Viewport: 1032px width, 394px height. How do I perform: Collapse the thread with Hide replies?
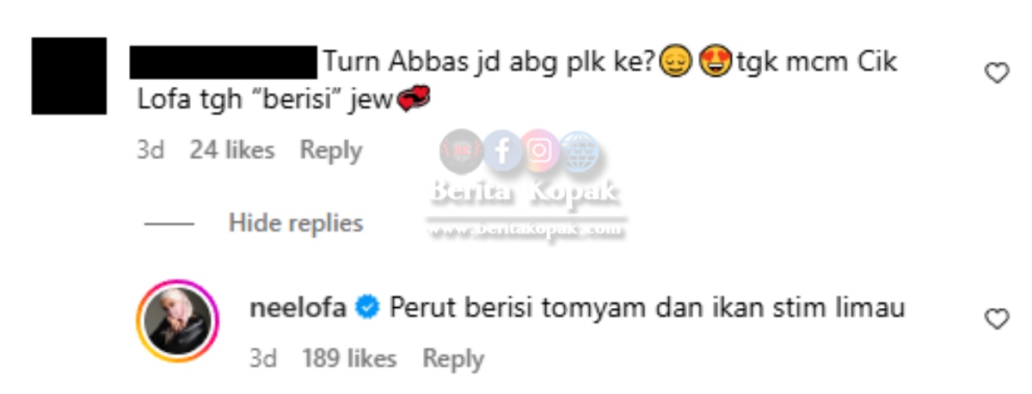(x=296, y=224)
